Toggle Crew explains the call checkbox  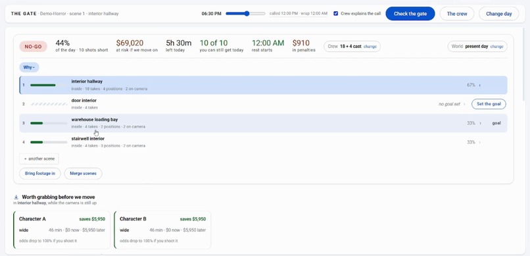pos(335,14)
